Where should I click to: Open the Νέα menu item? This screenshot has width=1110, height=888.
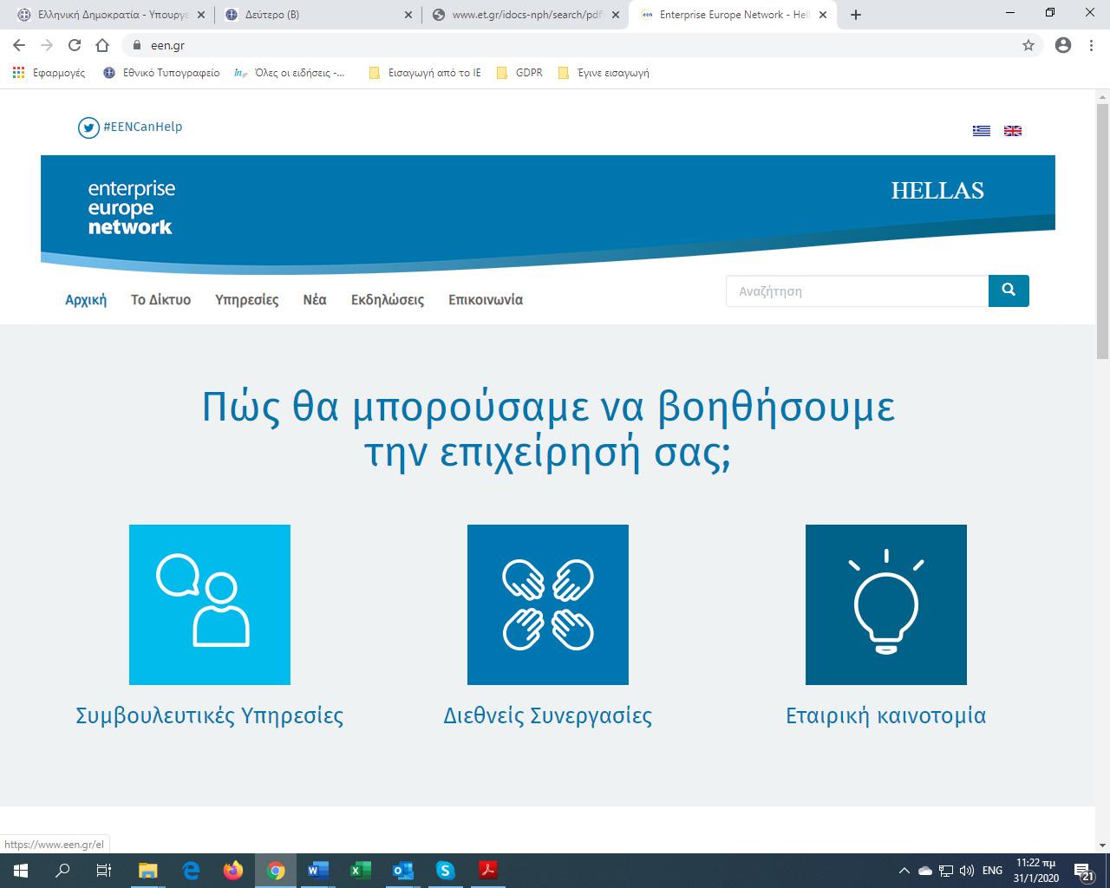(315, 300)
